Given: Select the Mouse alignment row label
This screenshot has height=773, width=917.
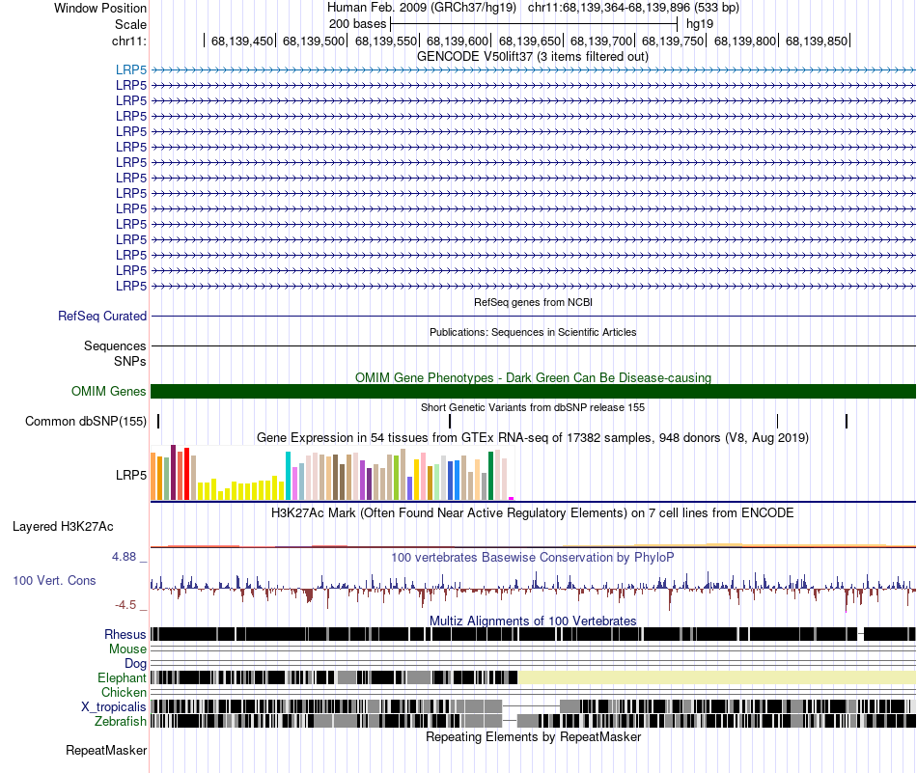Looking at the screenshot, I should pos(127,649).
